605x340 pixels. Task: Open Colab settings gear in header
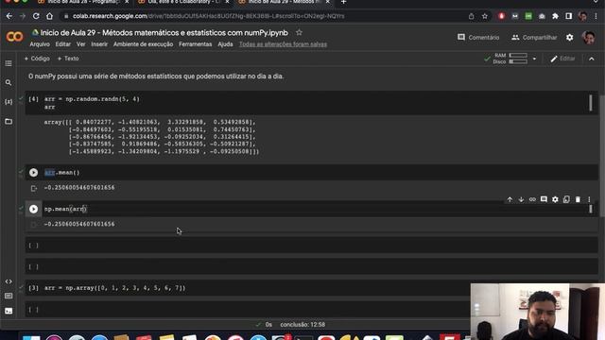pyautogui.click(x=569, y=38)
